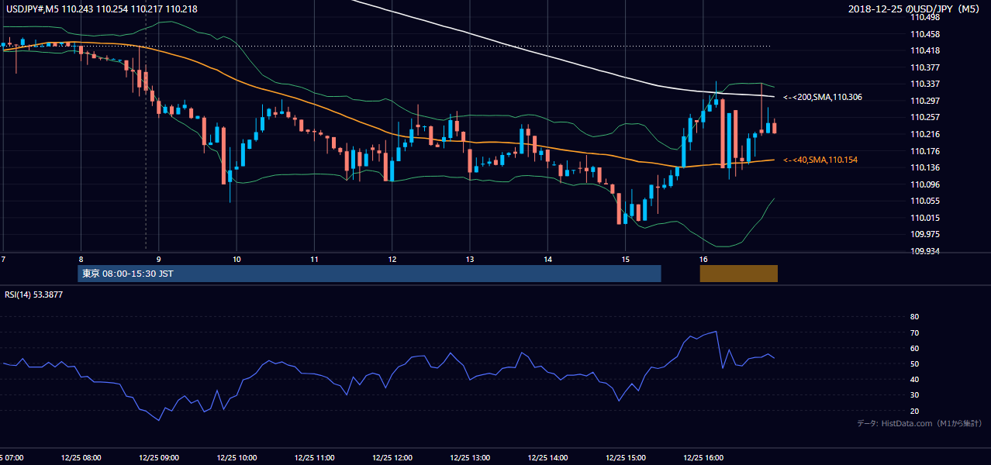Click RSI scale value 80

click(x=914, y=317)
